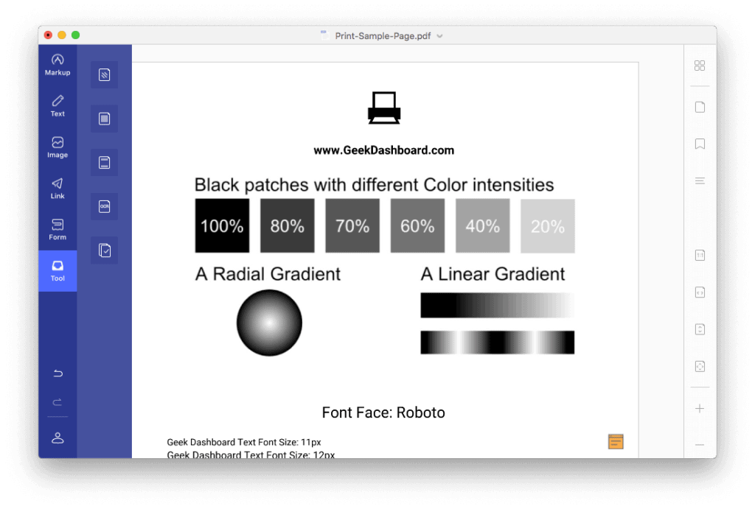Click the 20% light gray patch
755x509 pixels.
coord(548,225)
